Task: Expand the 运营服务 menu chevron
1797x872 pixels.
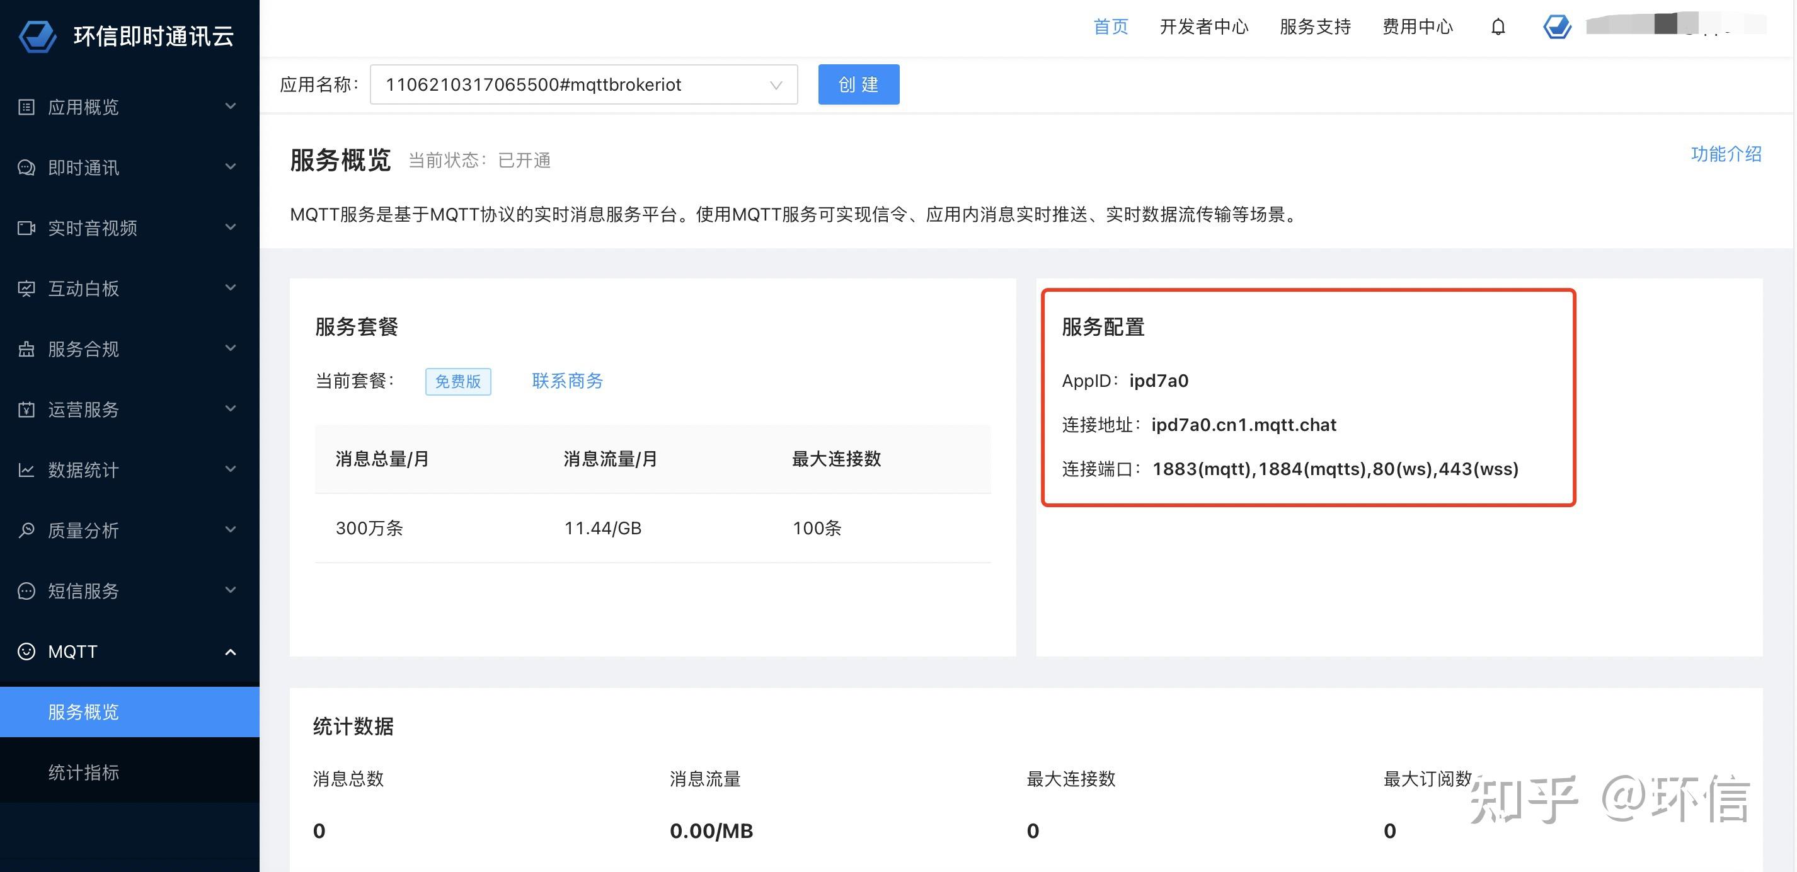Action: pos(230,409)
